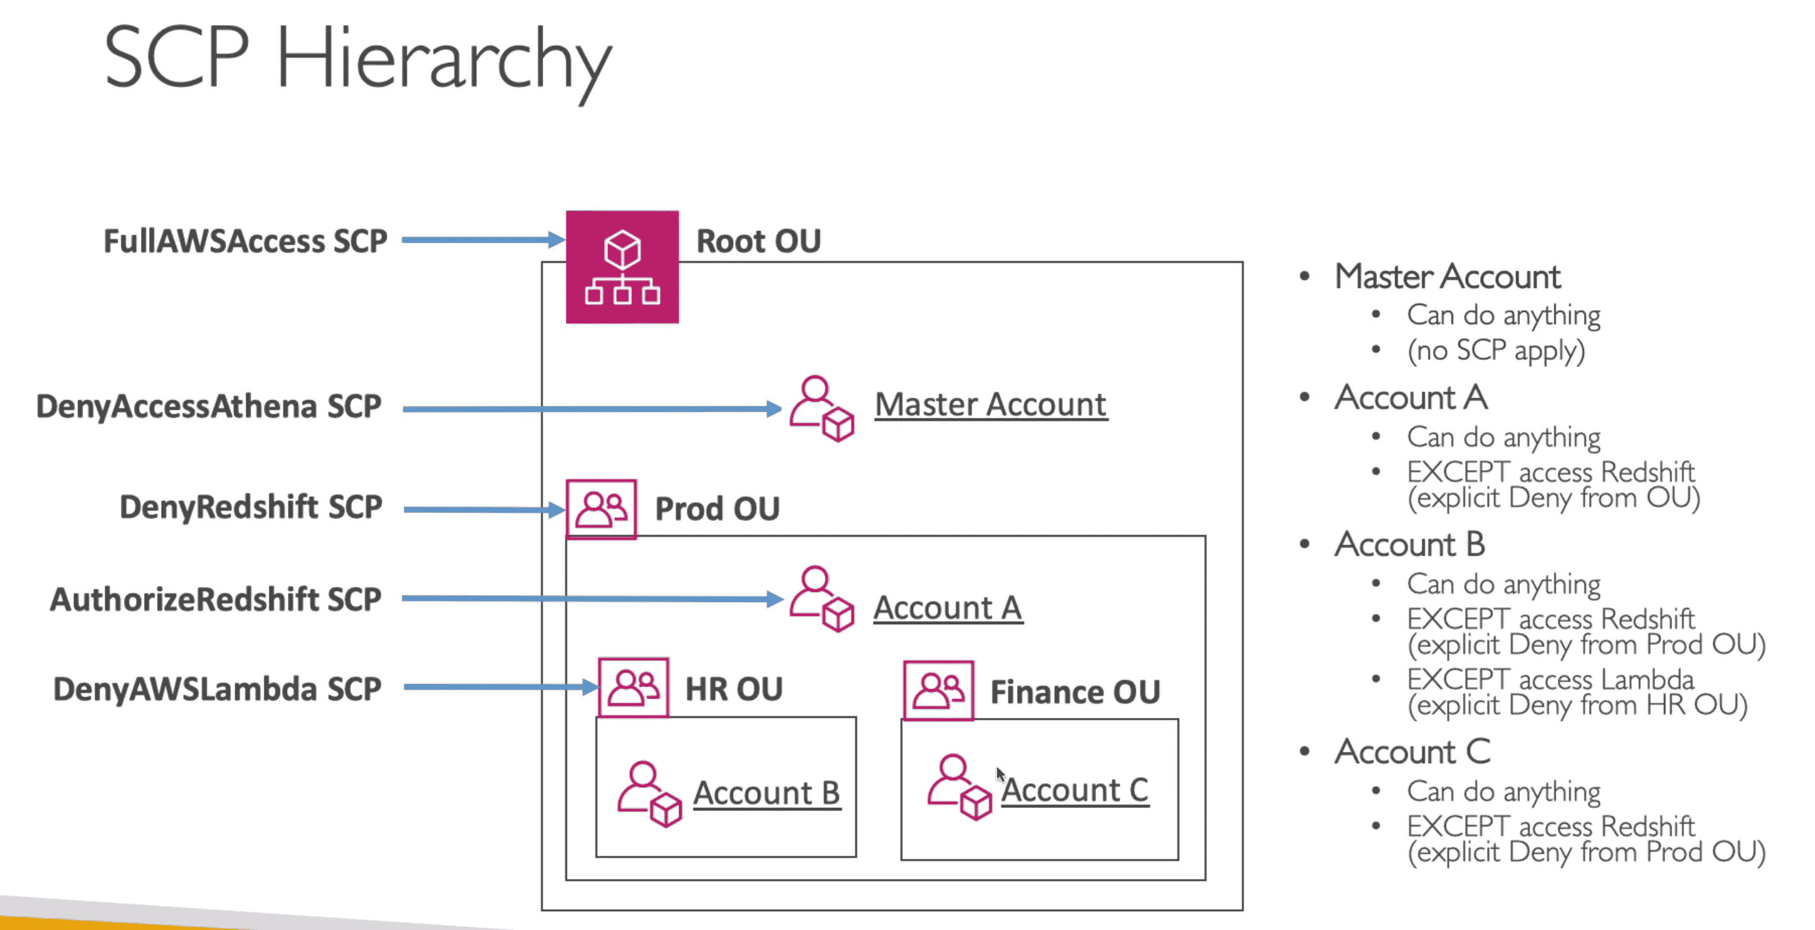Click the SCP Hierarchy slide title
Image resolution: width=1815 pixels, height=930 pixels.
coord(357,59)
